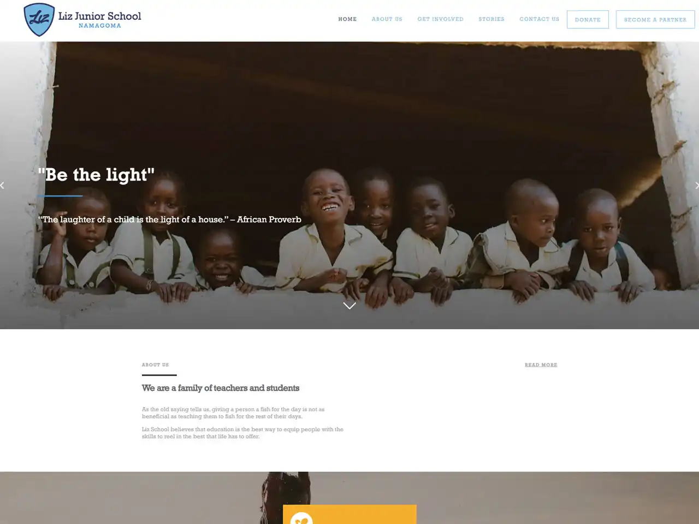Click the Liz Junior School title text
Image resolution: width=699 pixels, height=524 pixels.
coord(100,16)
